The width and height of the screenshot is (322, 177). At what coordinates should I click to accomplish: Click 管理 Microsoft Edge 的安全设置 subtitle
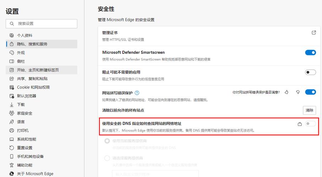coord(126,20)
